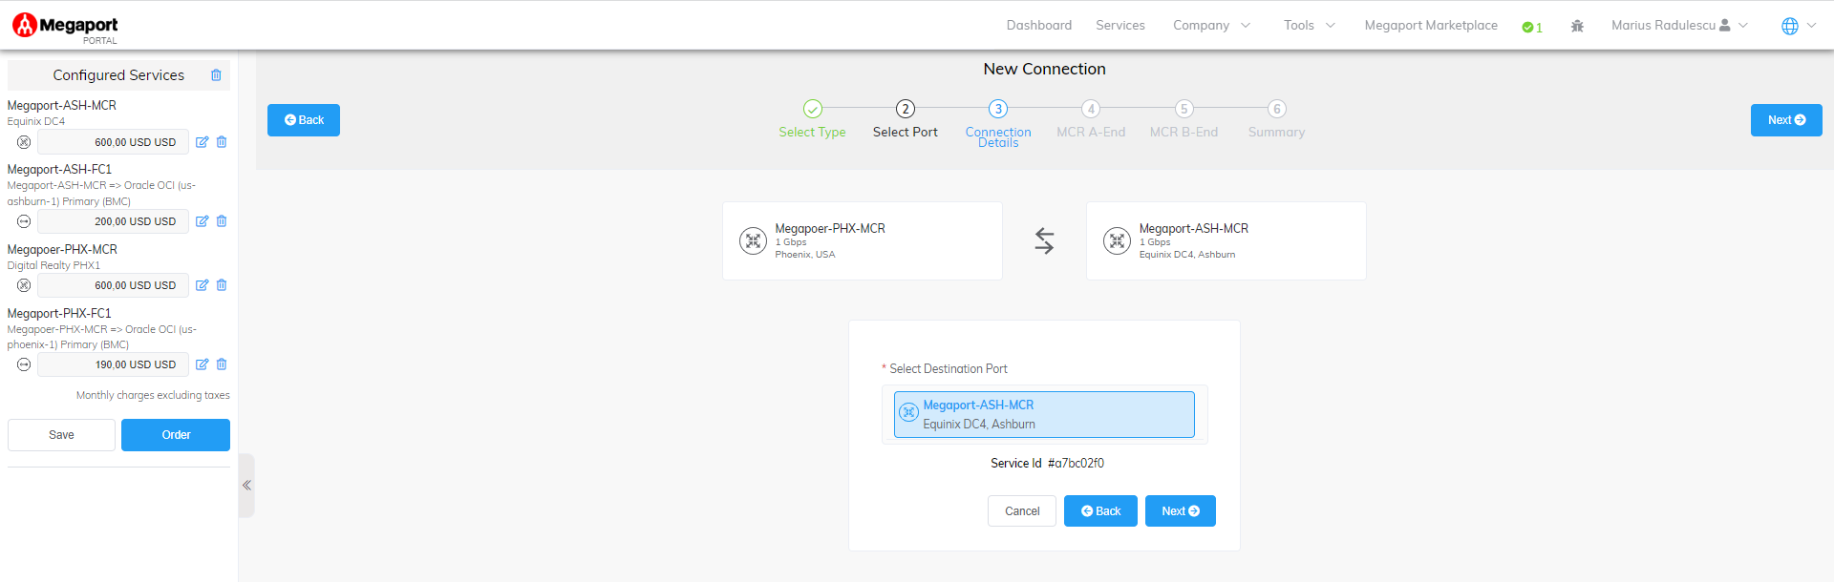Click the Cancel button
Image resolution: width=1834 pixels, height=582 pixels.
point(1021,511)
